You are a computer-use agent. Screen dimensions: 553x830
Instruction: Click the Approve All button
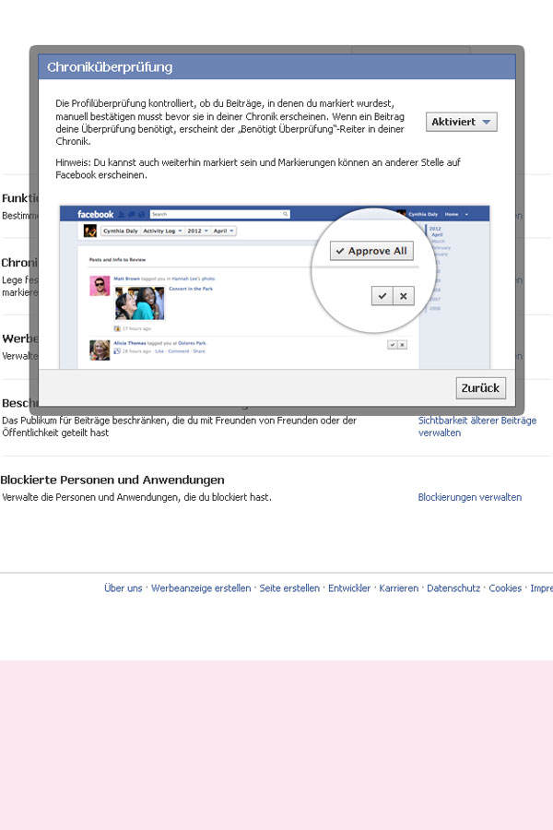point(372,251)
